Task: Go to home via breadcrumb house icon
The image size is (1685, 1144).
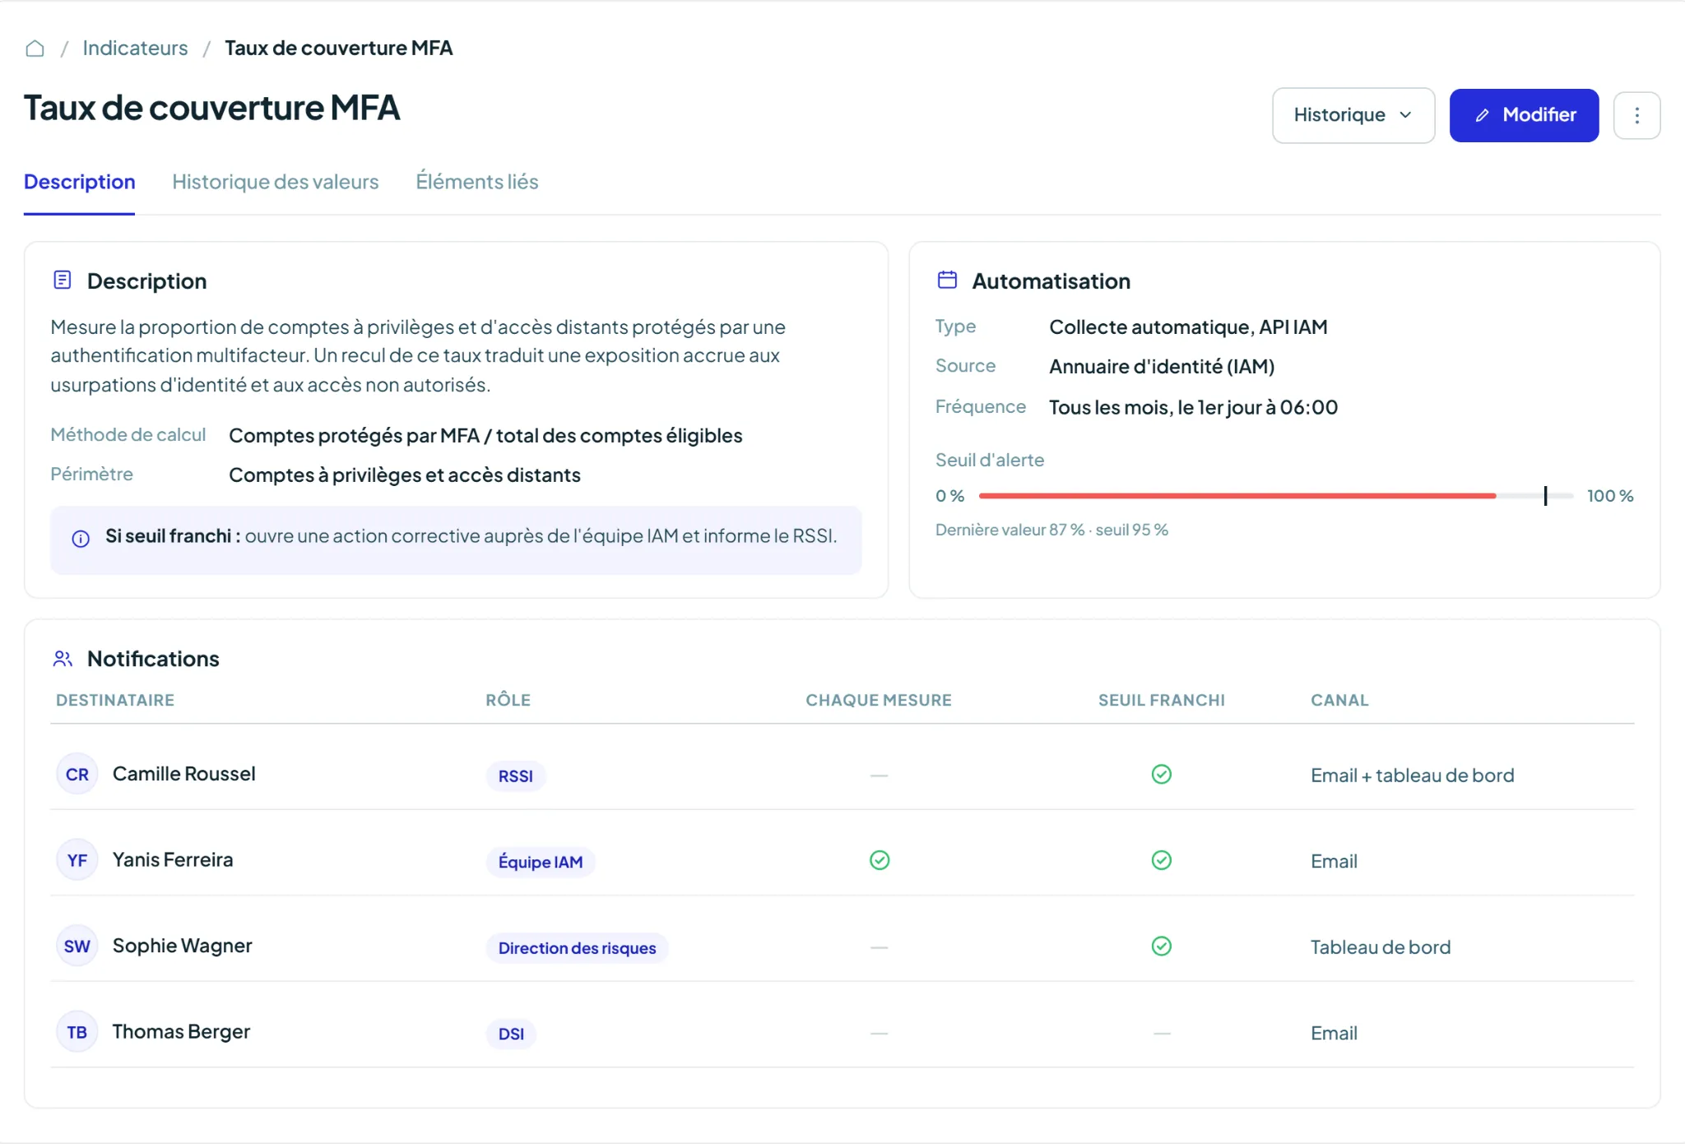Action: 35,49
